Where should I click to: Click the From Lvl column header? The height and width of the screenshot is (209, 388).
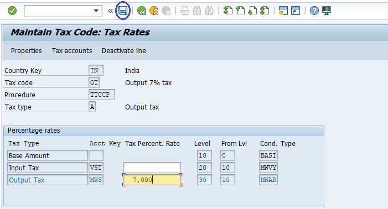(x=234, y=144)
